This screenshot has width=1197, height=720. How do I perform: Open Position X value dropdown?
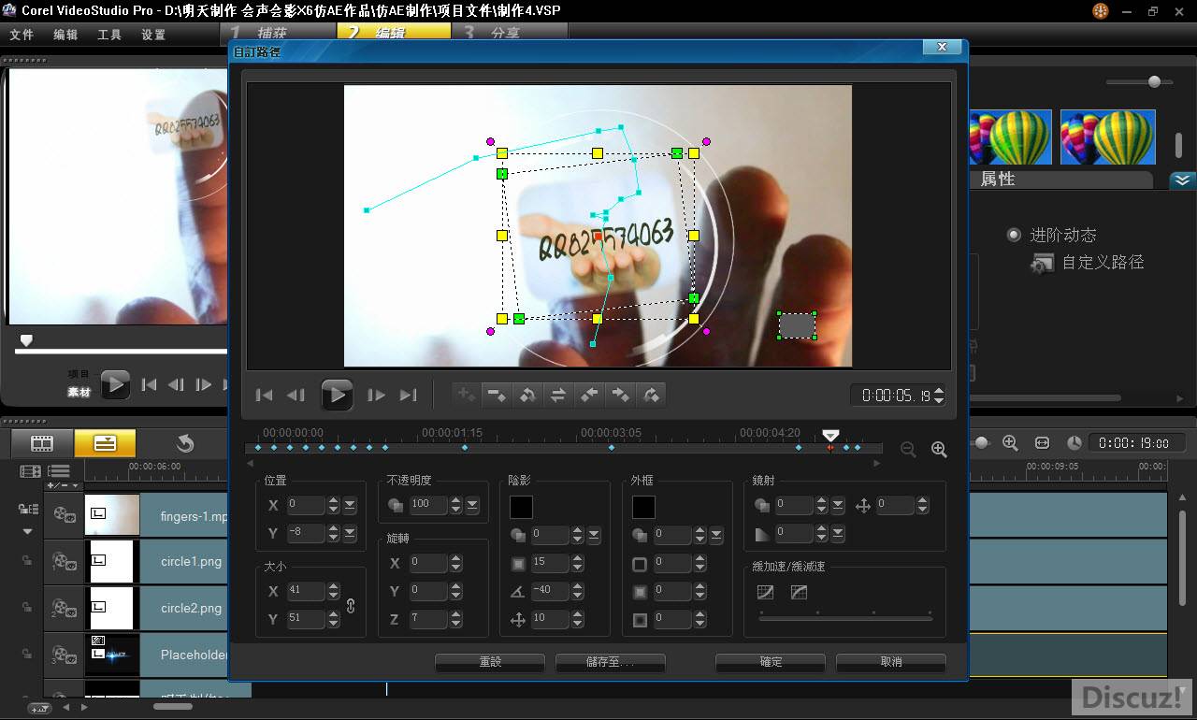pos(350,505)
